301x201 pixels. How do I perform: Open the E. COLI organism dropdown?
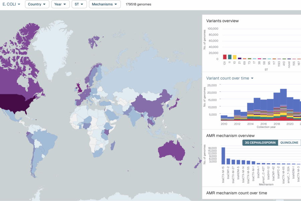tap(12, 4)
